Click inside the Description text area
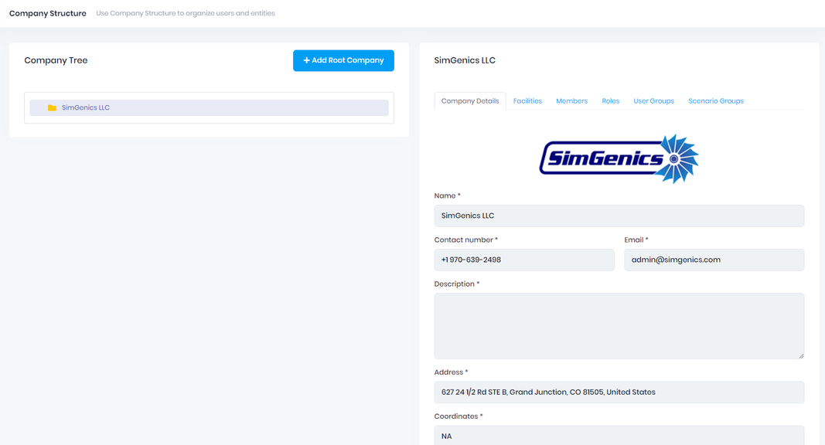Image resolution: width=825 pixels, height=445 pixels. pyautogui.click(x=619, y=325)
